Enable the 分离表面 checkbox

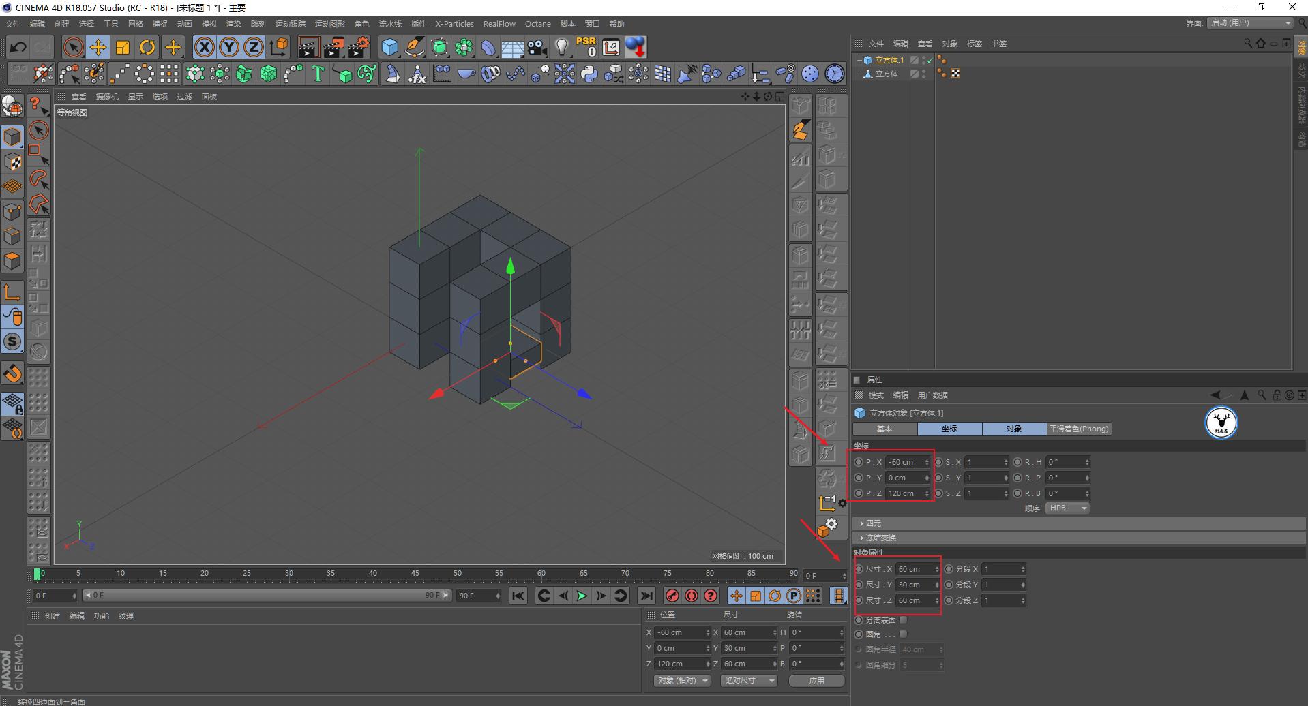click(x=903, y=620)
